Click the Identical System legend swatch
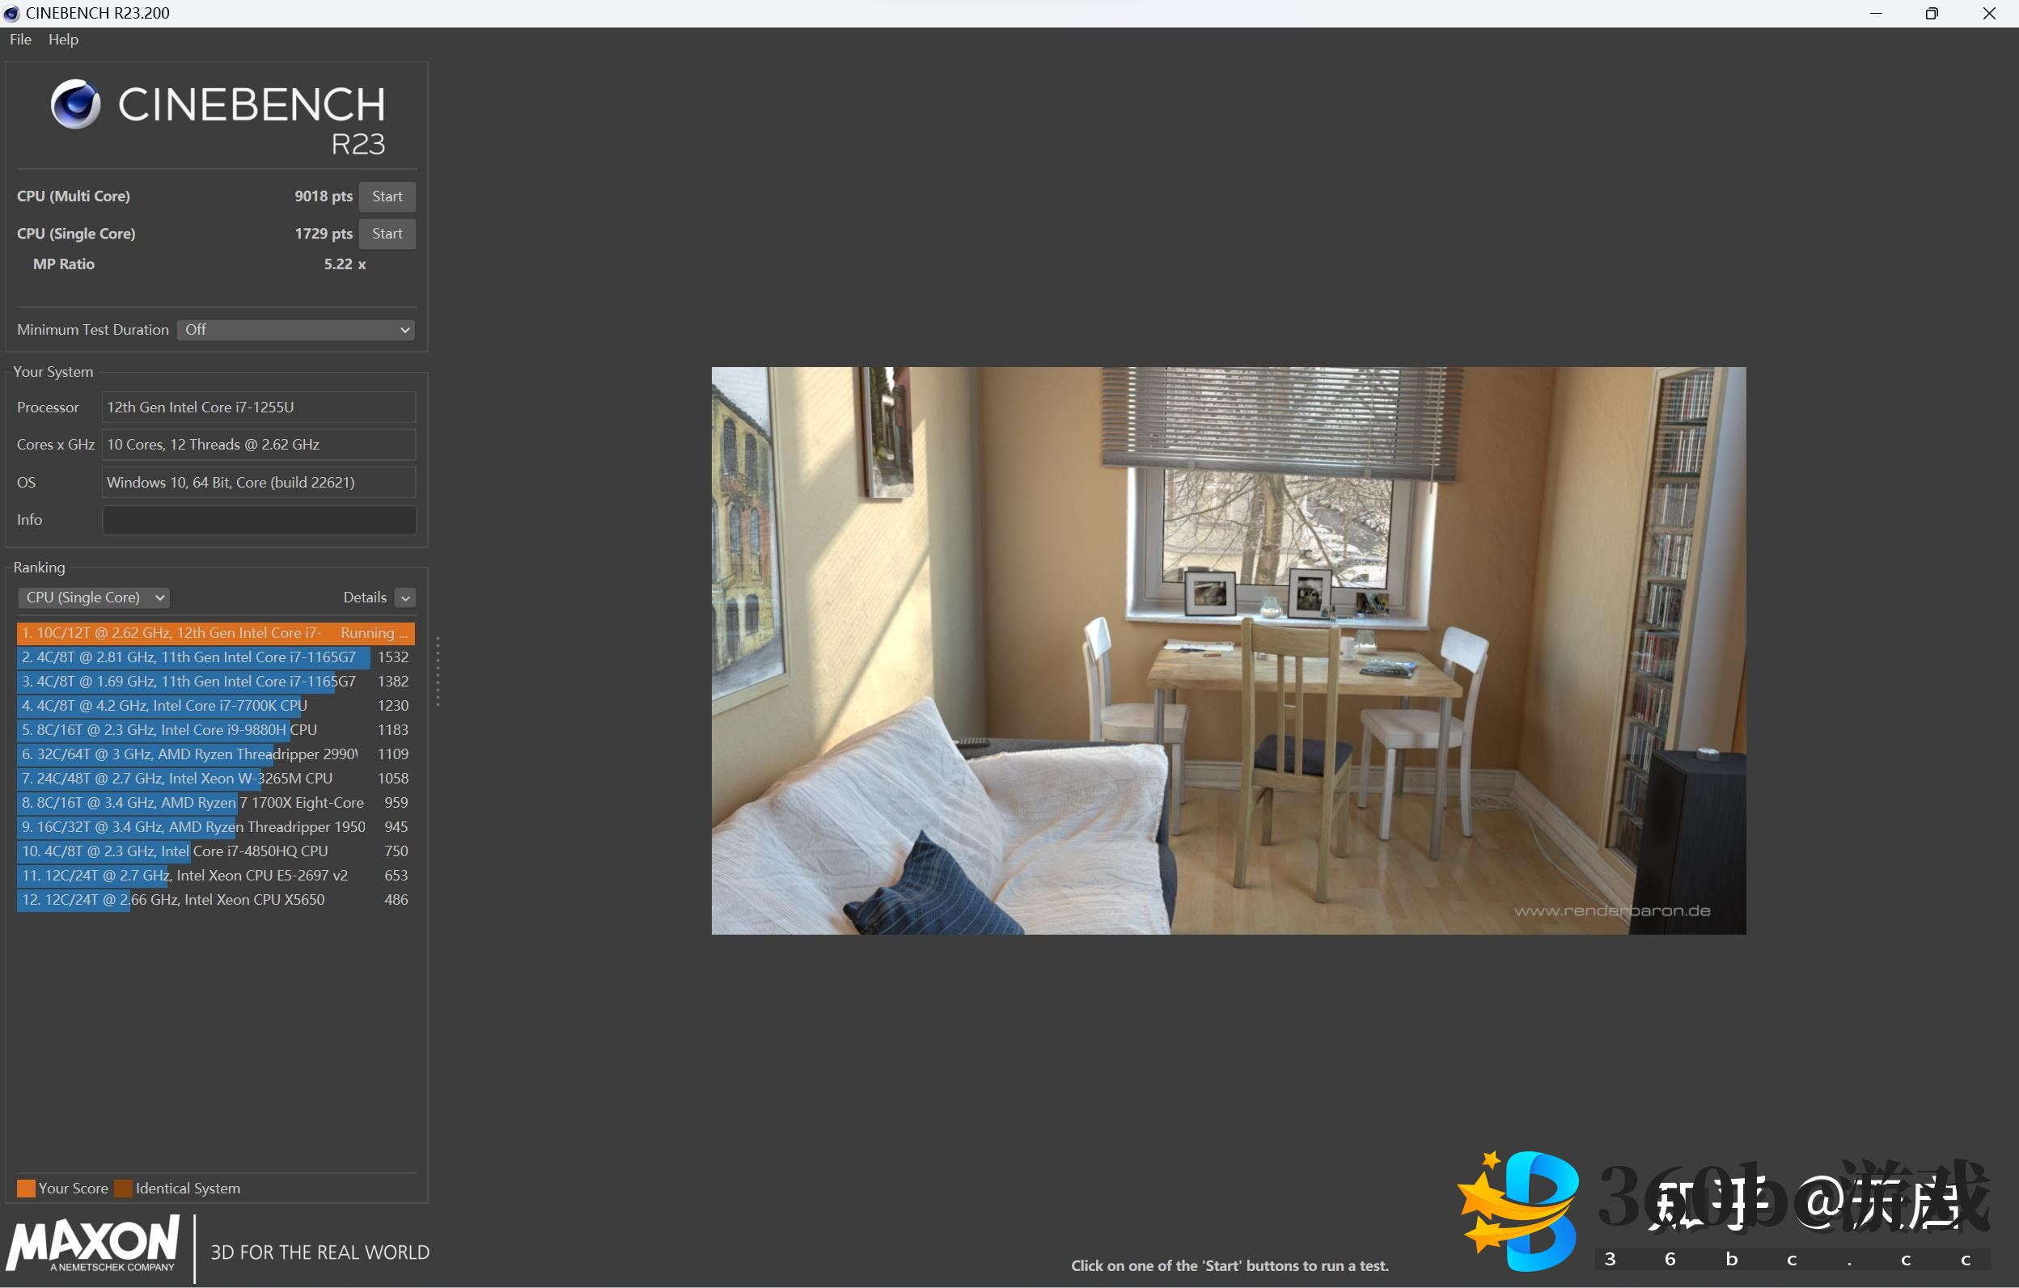 click(123, 1189)
